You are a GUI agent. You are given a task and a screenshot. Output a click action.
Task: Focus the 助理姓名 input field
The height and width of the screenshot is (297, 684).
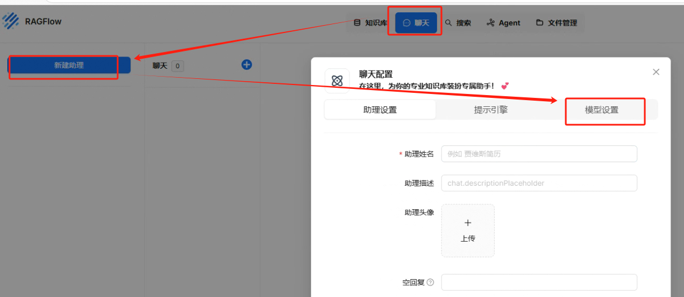coord(539,154)
